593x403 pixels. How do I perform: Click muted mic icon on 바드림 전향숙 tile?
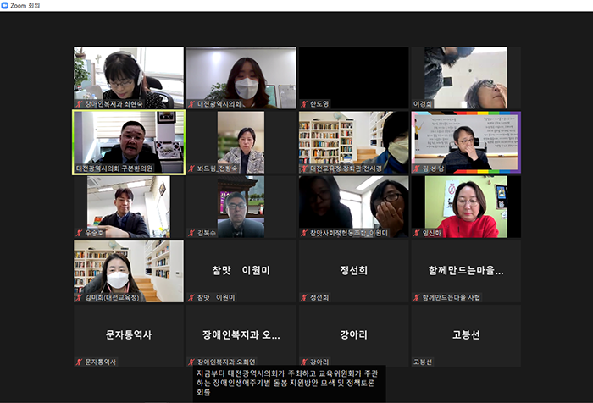191,168
